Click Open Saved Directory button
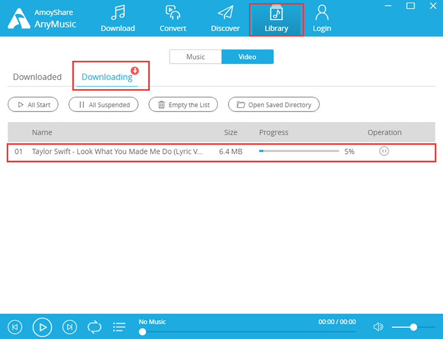The image size is (443, 339). pyautogui.click(x=273, y=104)
